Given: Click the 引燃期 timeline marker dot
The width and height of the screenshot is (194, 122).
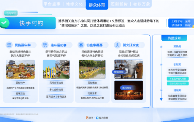Looking at the screenshot, I should click(x=161, y=65).
